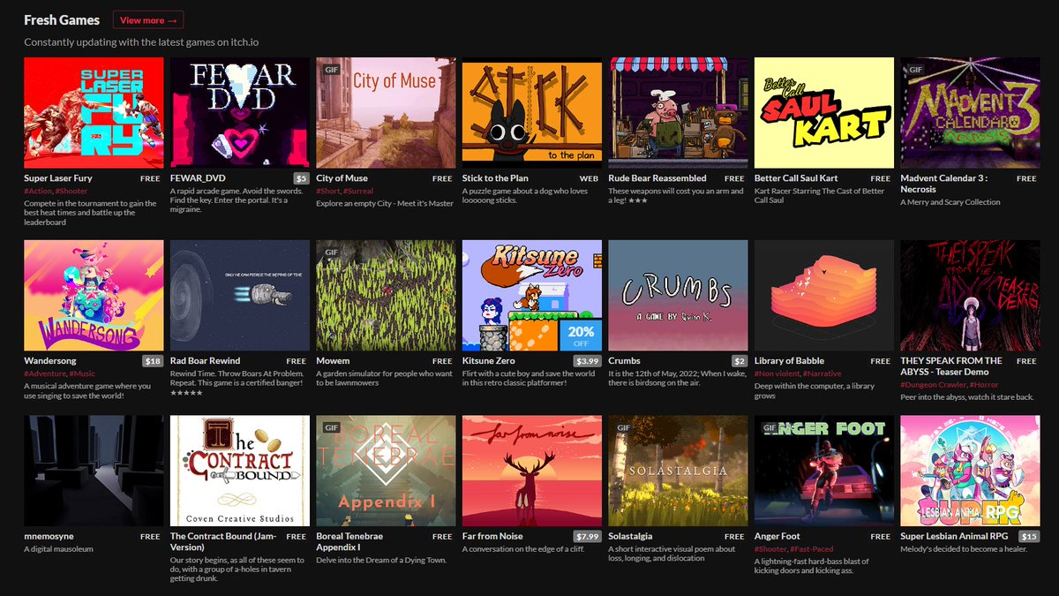Click the Fresh Games heading
The width and height of the screenshot is (1059, 596).
point(62,19)
